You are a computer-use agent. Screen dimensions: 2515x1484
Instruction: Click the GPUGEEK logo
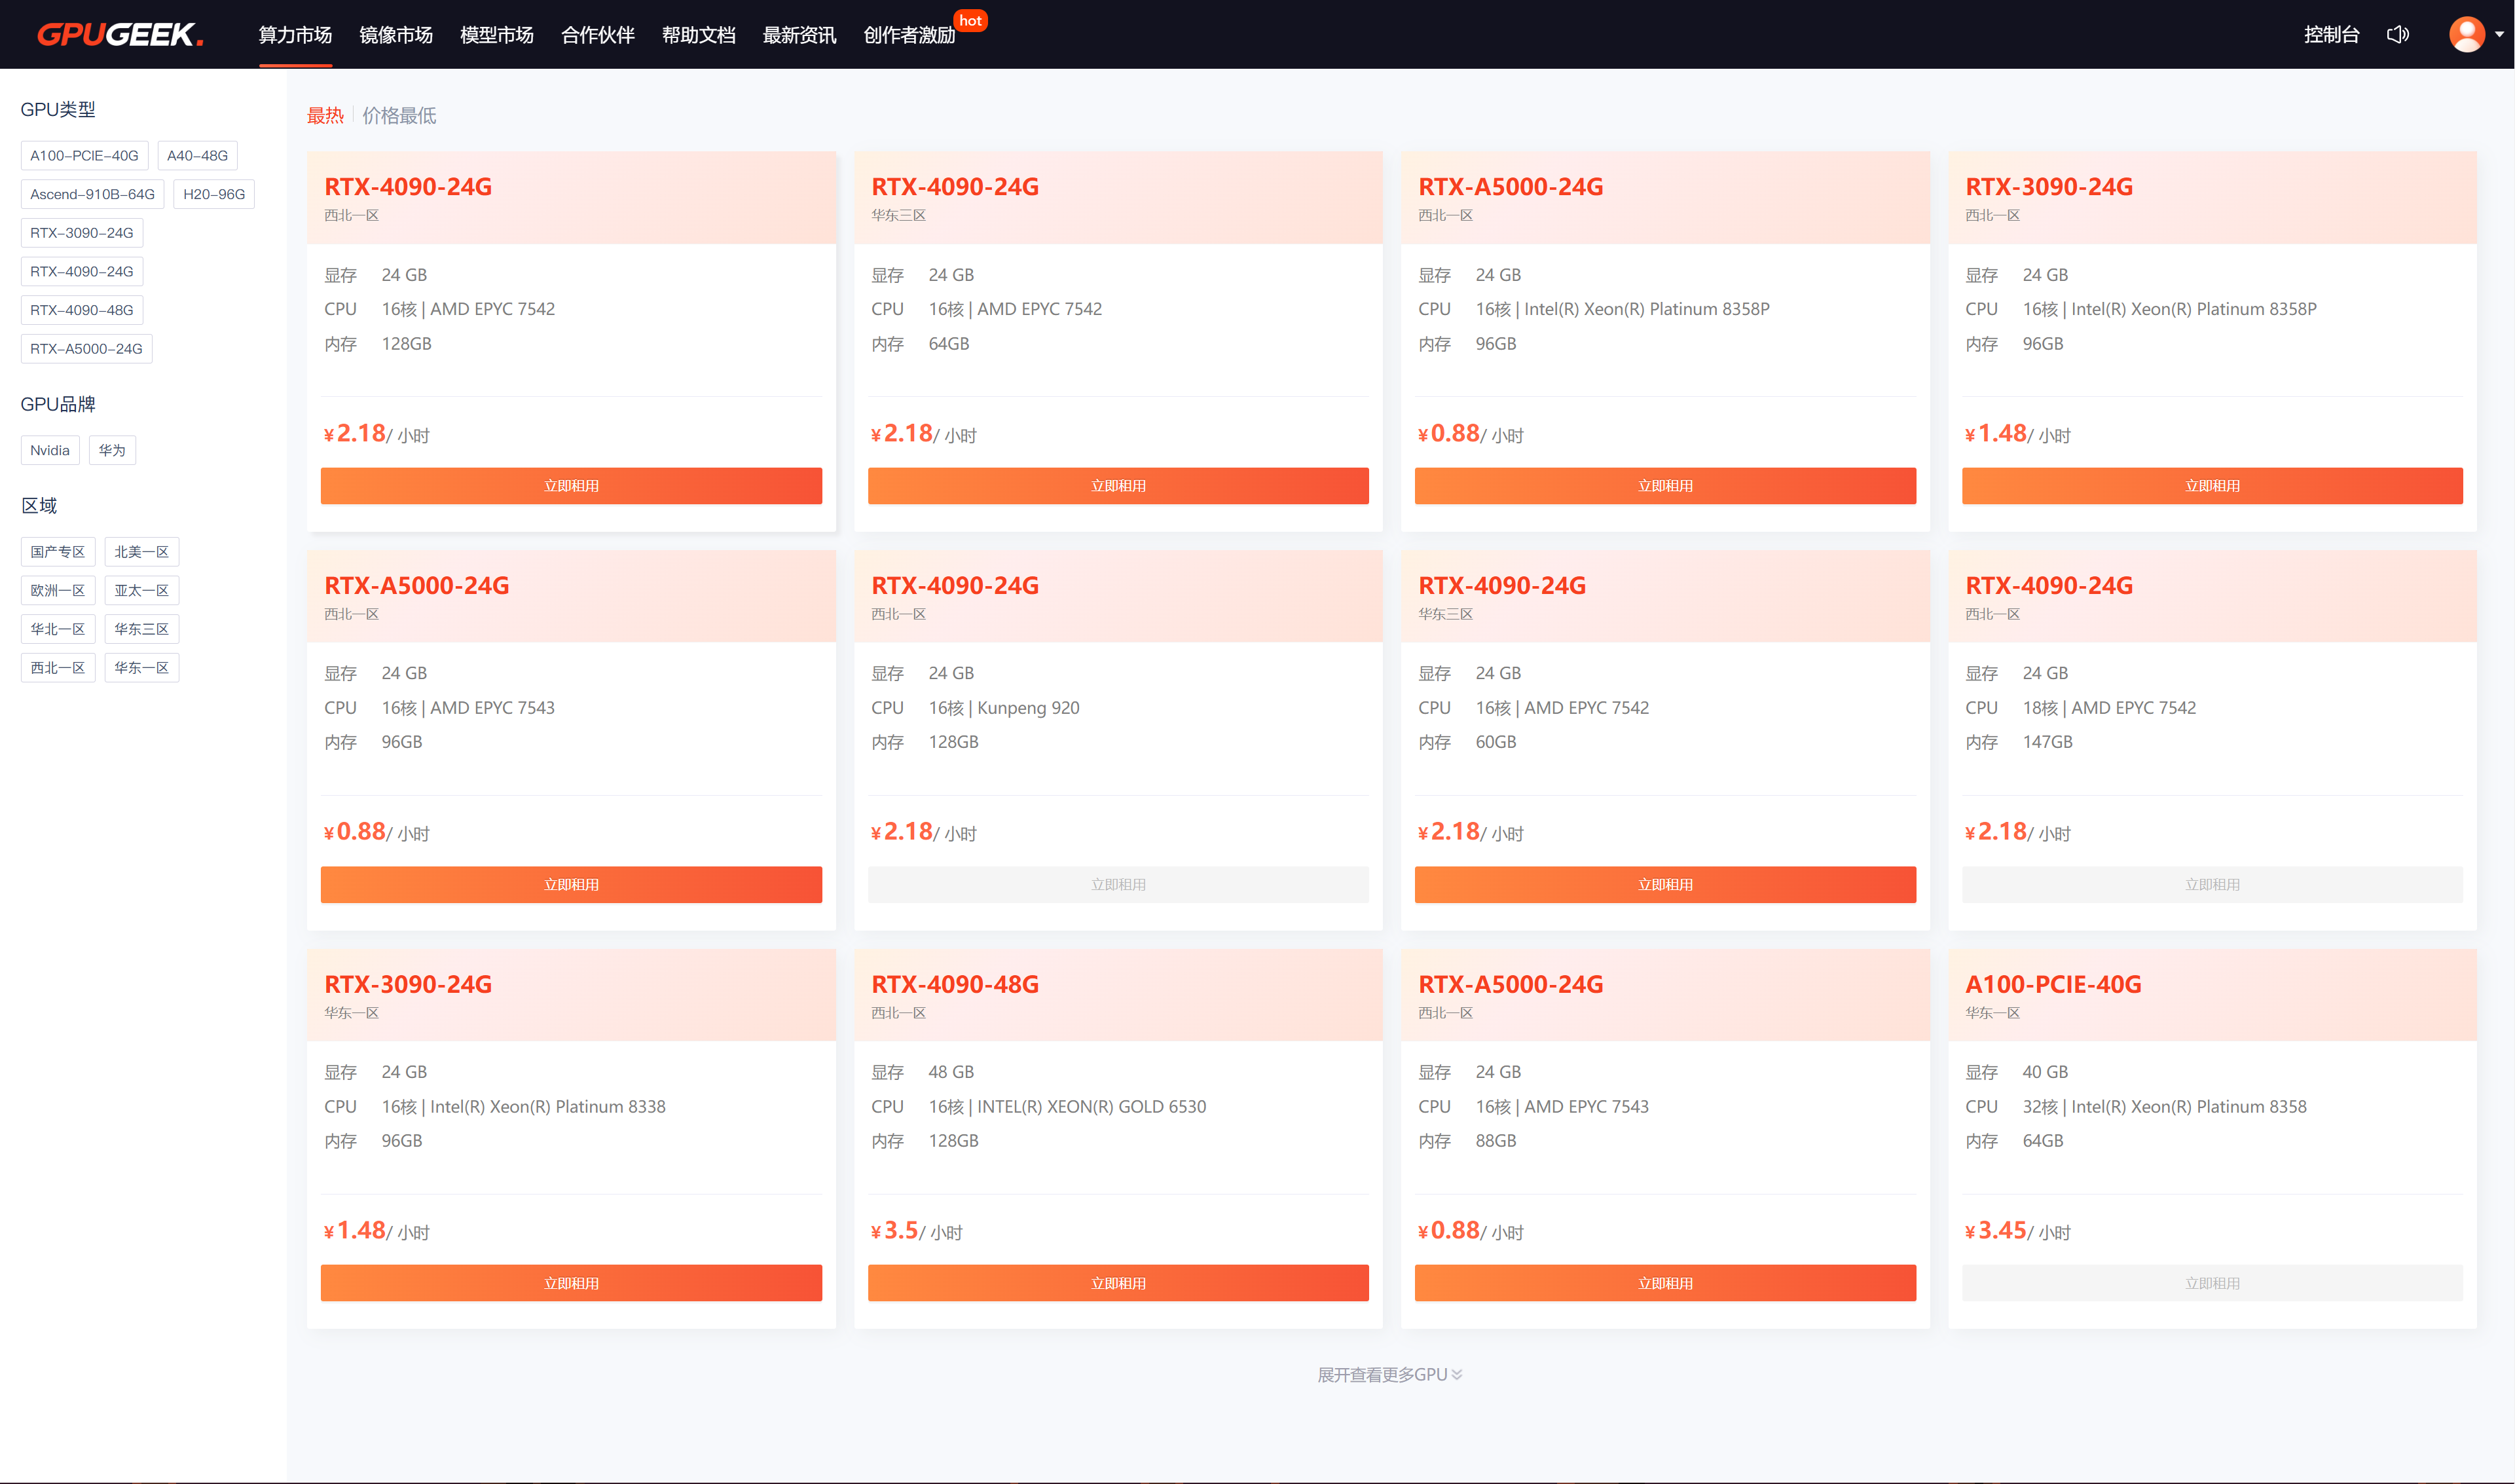click(120, 35)
